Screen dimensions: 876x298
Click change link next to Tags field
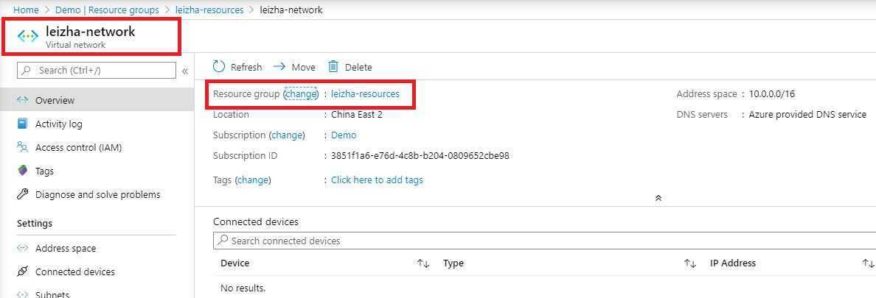[x=253, y=180]
